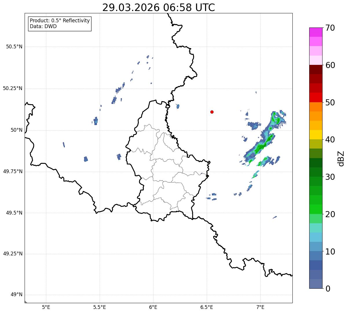This screenshot has width=348, height=313.
Task: Click the vertical "dBZ" colorbar label
Action: [341, 158]
